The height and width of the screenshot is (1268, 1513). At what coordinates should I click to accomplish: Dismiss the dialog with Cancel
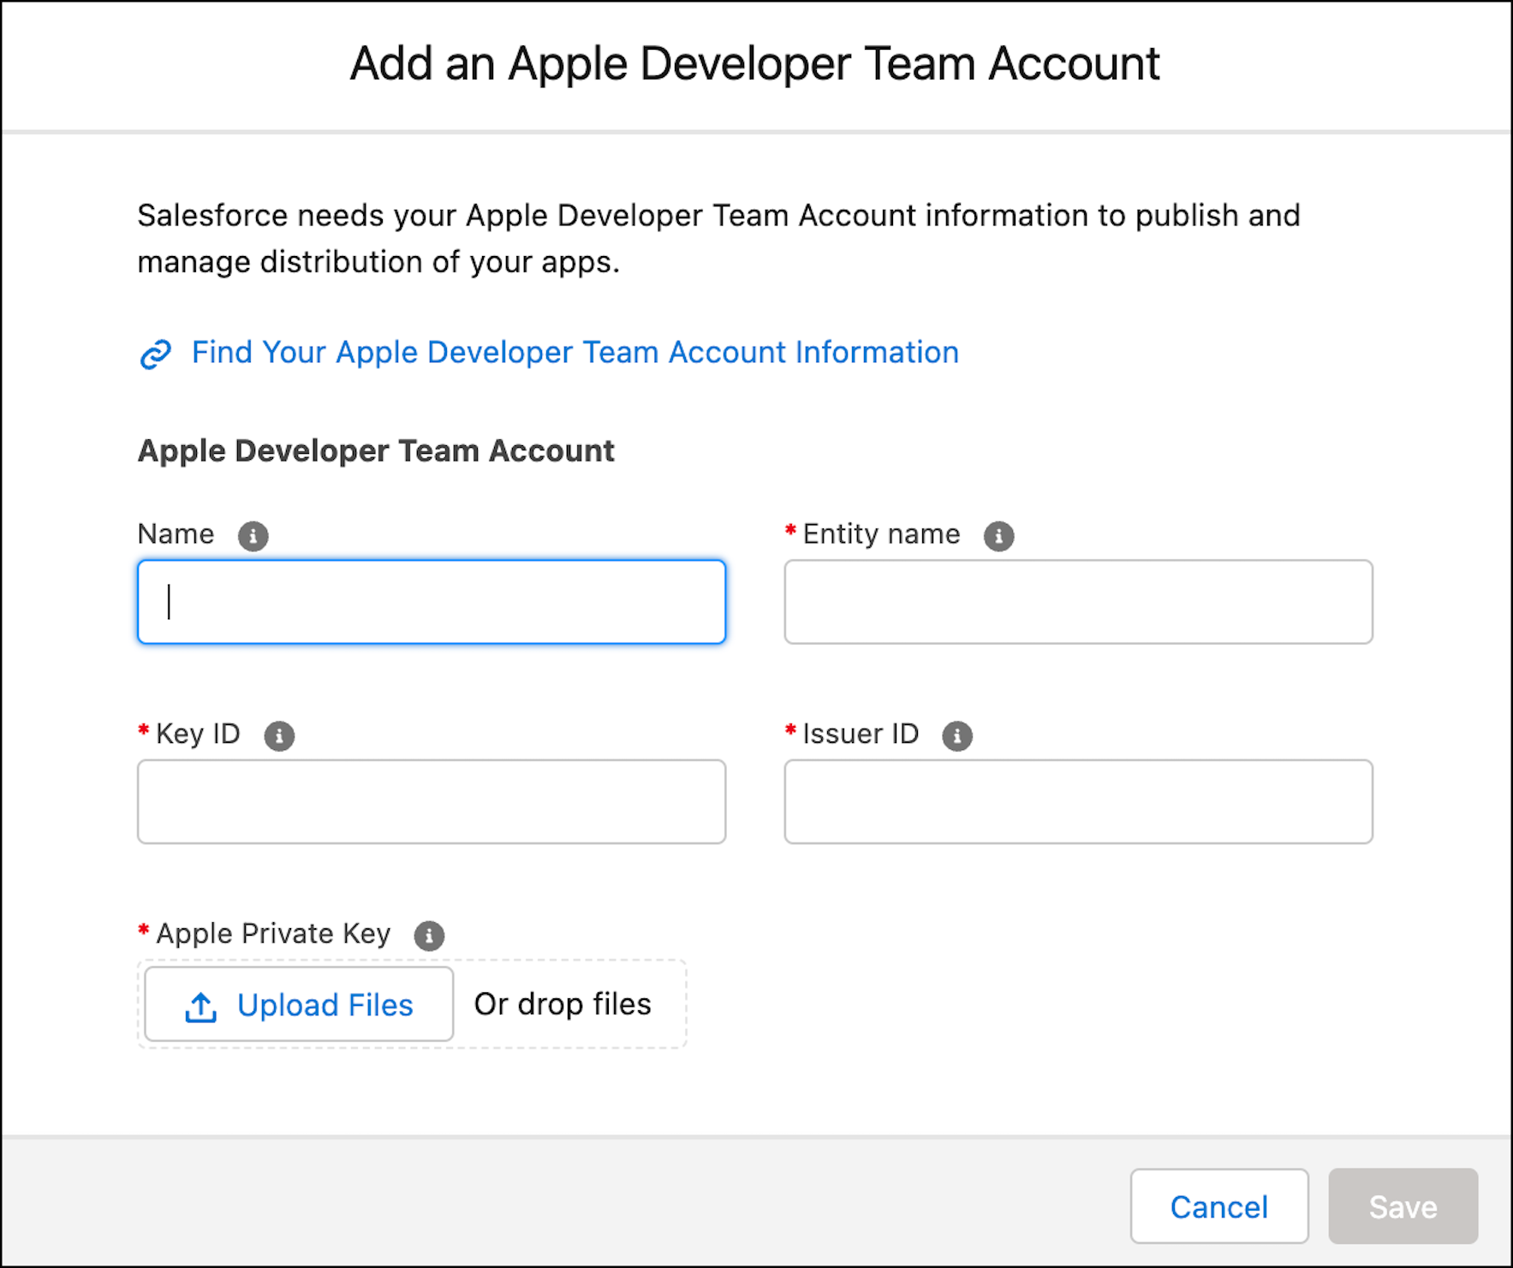pyautogui.click(x=1218, y=1206)
